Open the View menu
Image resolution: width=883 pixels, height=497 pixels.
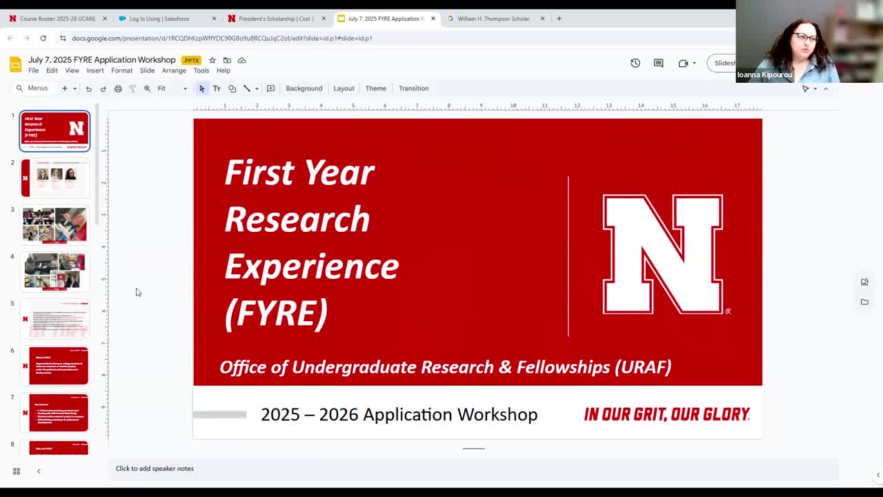click(72, 70)
